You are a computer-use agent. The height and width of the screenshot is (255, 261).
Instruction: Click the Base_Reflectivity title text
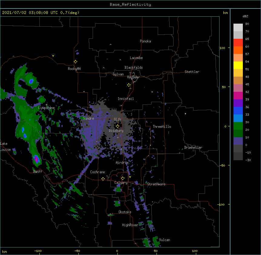point(130,5)
